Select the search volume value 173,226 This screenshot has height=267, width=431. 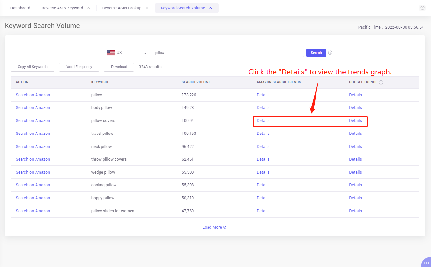tap(189, 95)
